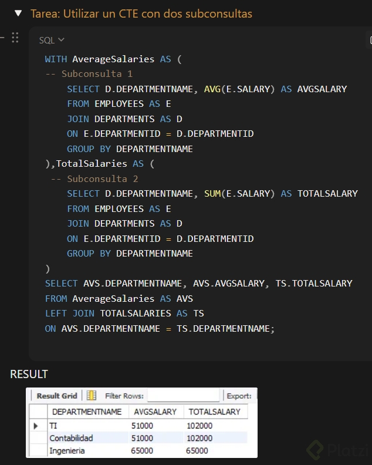Click the six-dot drag handle icon
The width and height of the screenshot is (372, 465).
pyautogui.click(x=15, y=38)
